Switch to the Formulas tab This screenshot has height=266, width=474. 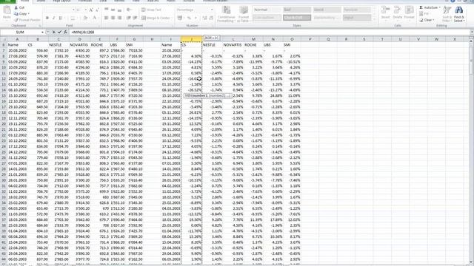(x=85, y=1)
